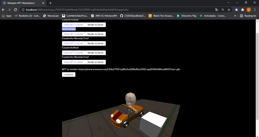Open the Apps grid shortcut
259x137 pixels.
pyautogui.click(x=7, y=16)
